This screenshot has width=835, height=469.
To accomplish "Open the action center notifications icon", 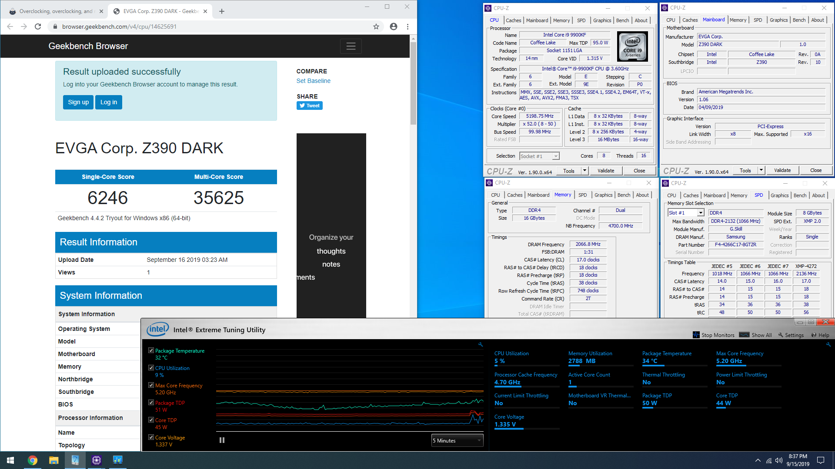I will pyautogui.click(x=821, y=460).
